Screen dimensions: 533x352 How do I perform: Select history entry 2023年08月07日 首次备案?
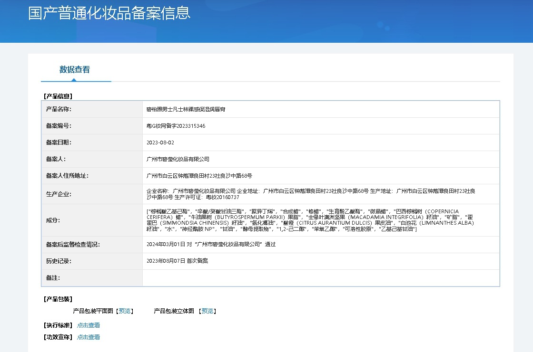[x=177, y=261]
